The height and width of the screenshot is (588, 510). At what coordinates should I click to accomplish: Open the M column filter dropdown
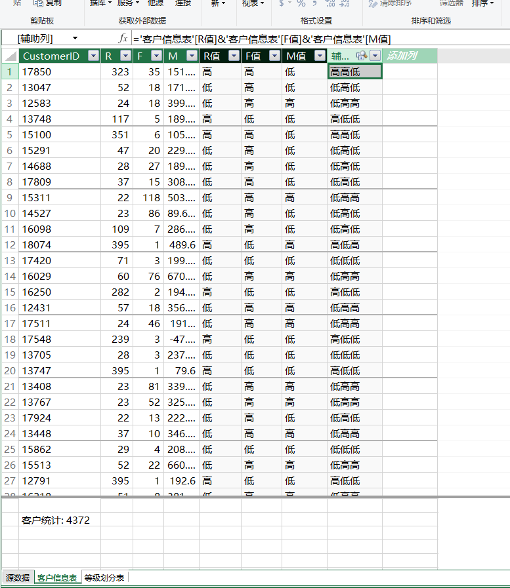click(192, 56)
